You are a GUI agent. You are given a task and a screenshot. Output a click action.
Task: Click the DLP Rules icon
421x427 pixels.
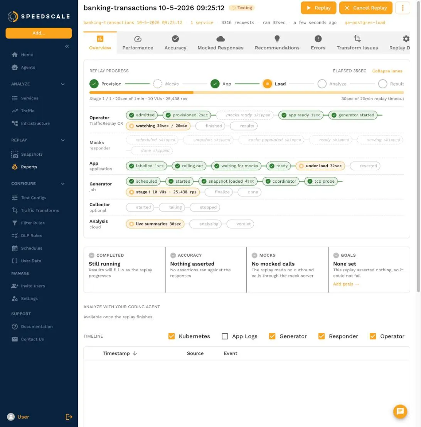[15, 235]
